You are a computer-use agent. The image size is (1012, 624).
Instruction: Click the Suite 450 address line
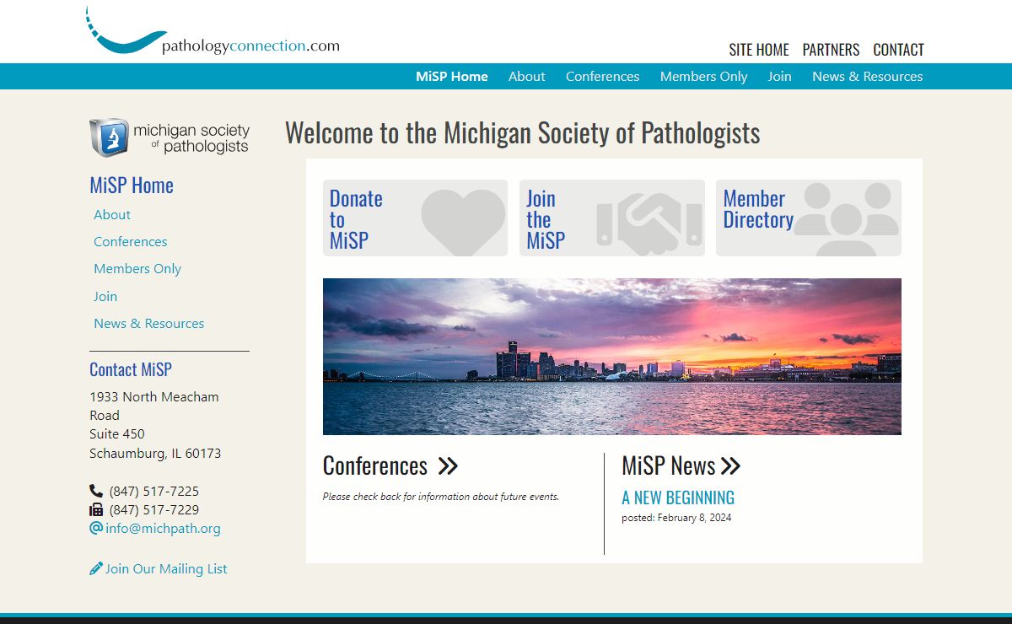117,433
